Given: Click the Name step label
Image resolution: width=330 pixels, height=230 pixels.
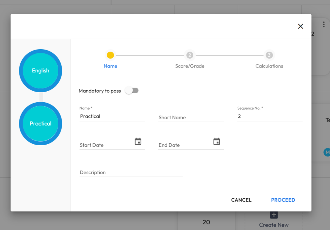Looking at the screenshot, I should (x=110, y=66).
